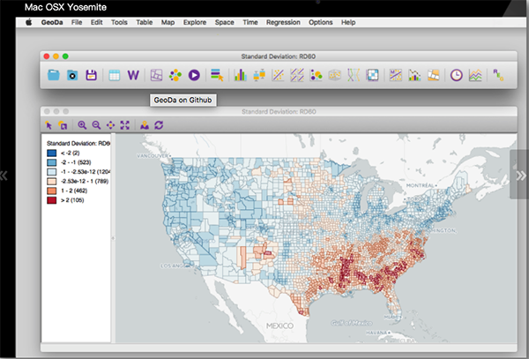Screen dimensions: 529x359
Task: Click the dark blue '< -2 (2)' legend swatch
Action: [x=52, y=152]
